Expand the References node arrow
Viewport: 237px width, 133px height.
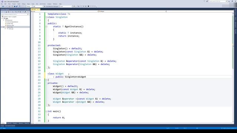pyautogui.click(x=4, y=20)
